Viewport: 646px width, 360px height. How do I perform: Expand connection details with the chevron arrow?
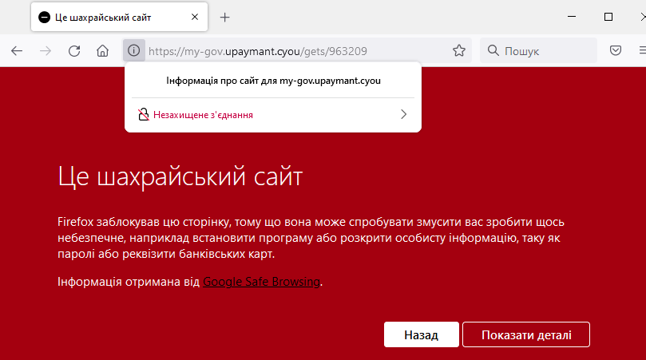click(x=403, y=115)
